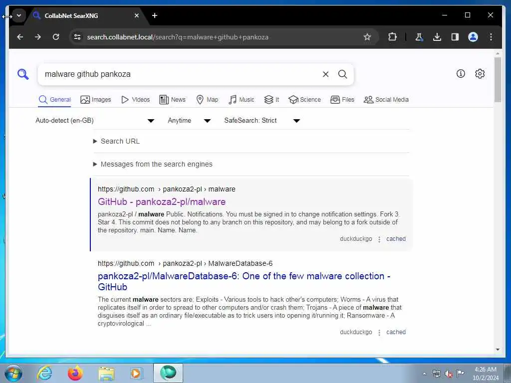Switch to the Science category tab
511x383 pixels.
point(304,100)
